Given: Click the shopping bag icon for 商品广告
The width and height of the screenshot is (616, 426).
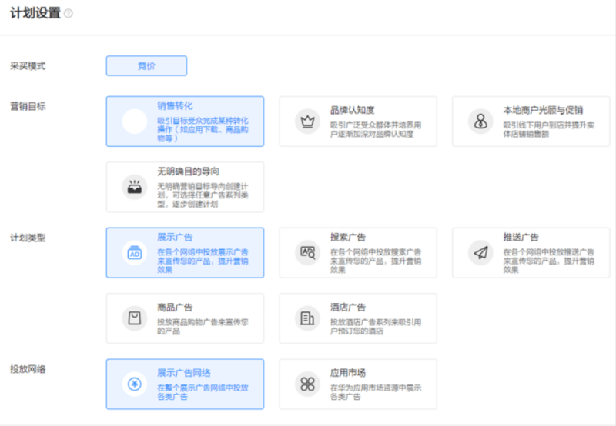Looking at the screenshot, I should coord(134,318).
